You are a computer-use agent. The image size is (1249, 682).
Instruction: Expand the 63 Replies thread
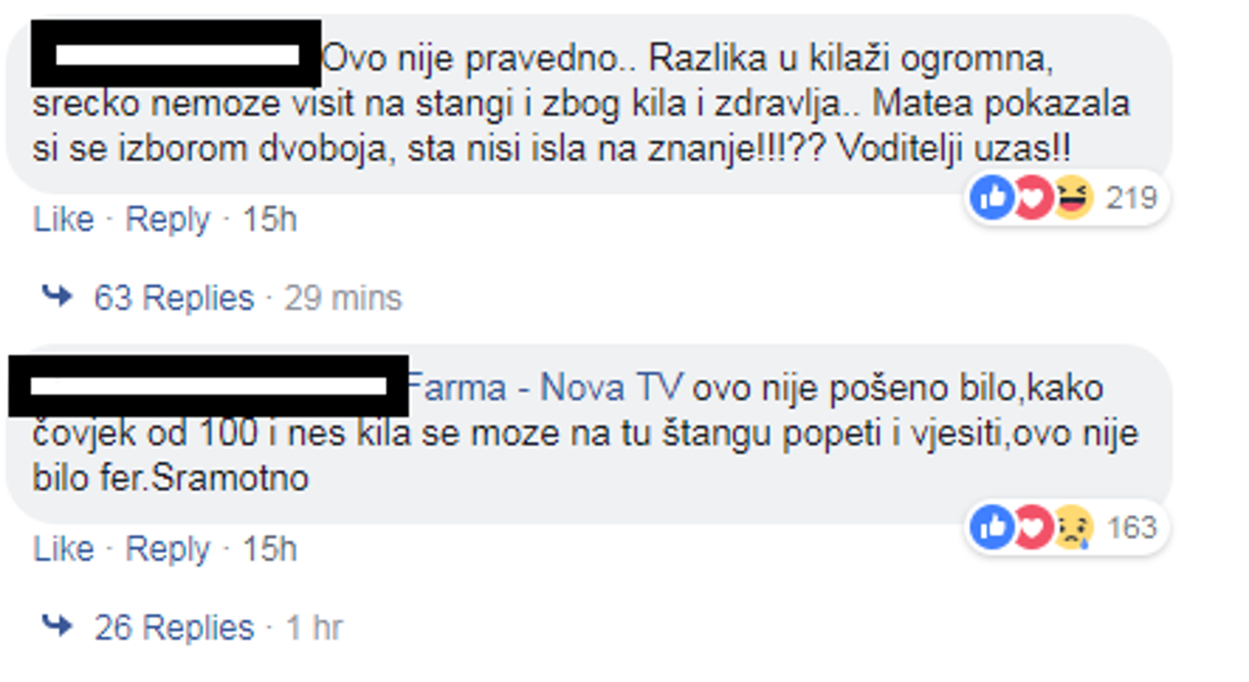(174, 298)
